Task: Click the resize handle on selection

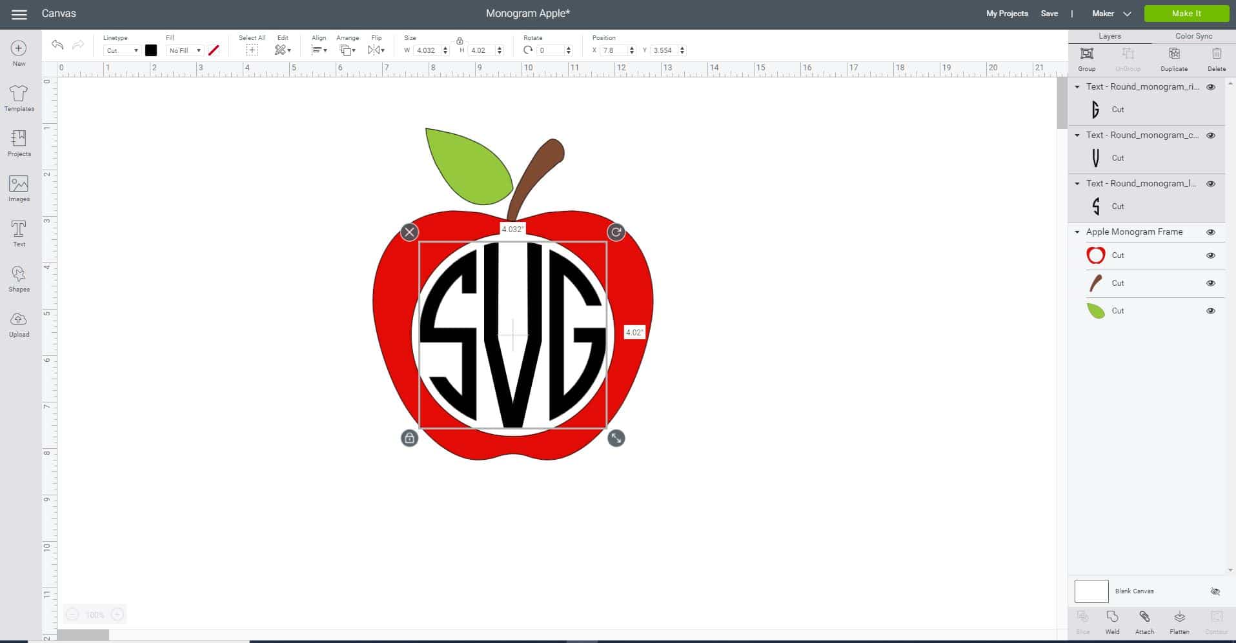Action: (x=616, y=439)
